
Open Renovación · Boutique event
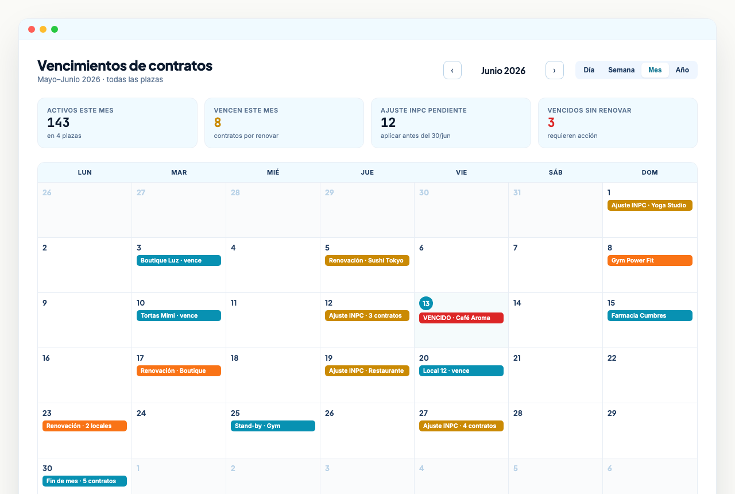click(x=179, y=370)
